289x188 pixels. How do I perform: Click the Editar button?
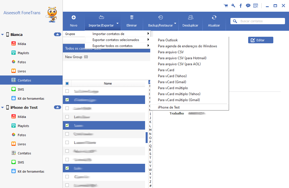260,40
